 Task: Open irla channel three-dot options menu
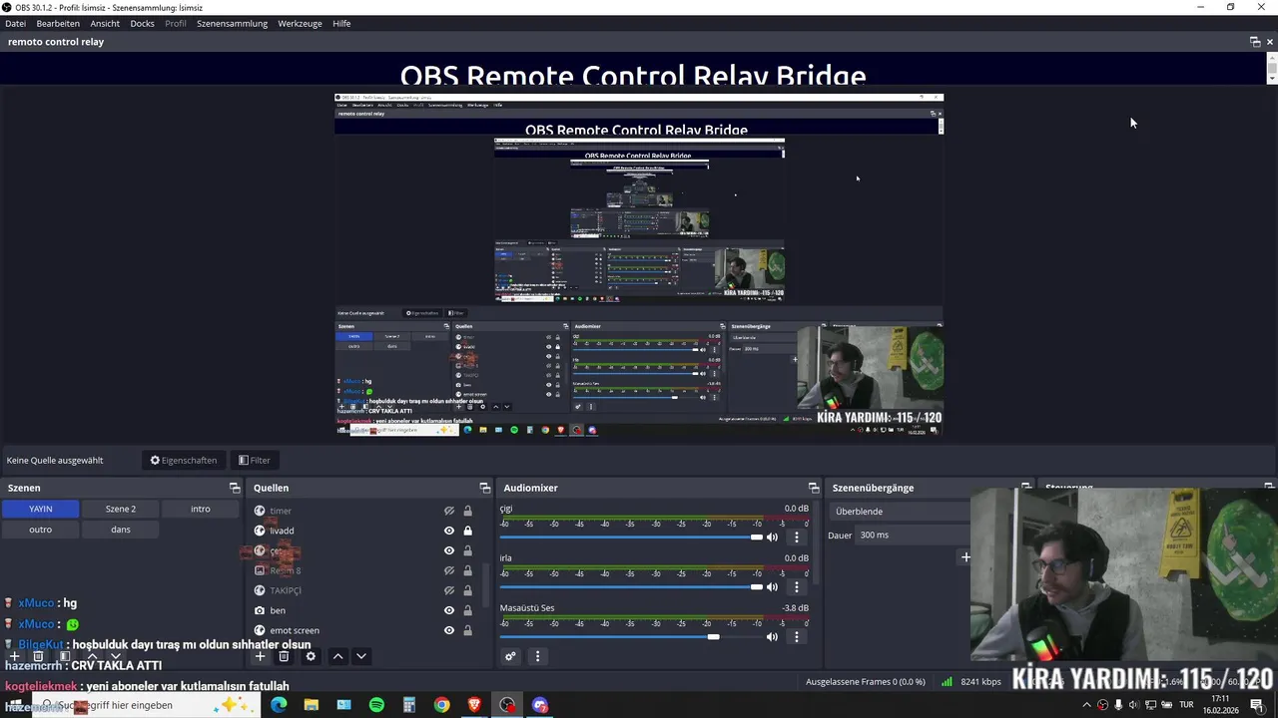796,587
